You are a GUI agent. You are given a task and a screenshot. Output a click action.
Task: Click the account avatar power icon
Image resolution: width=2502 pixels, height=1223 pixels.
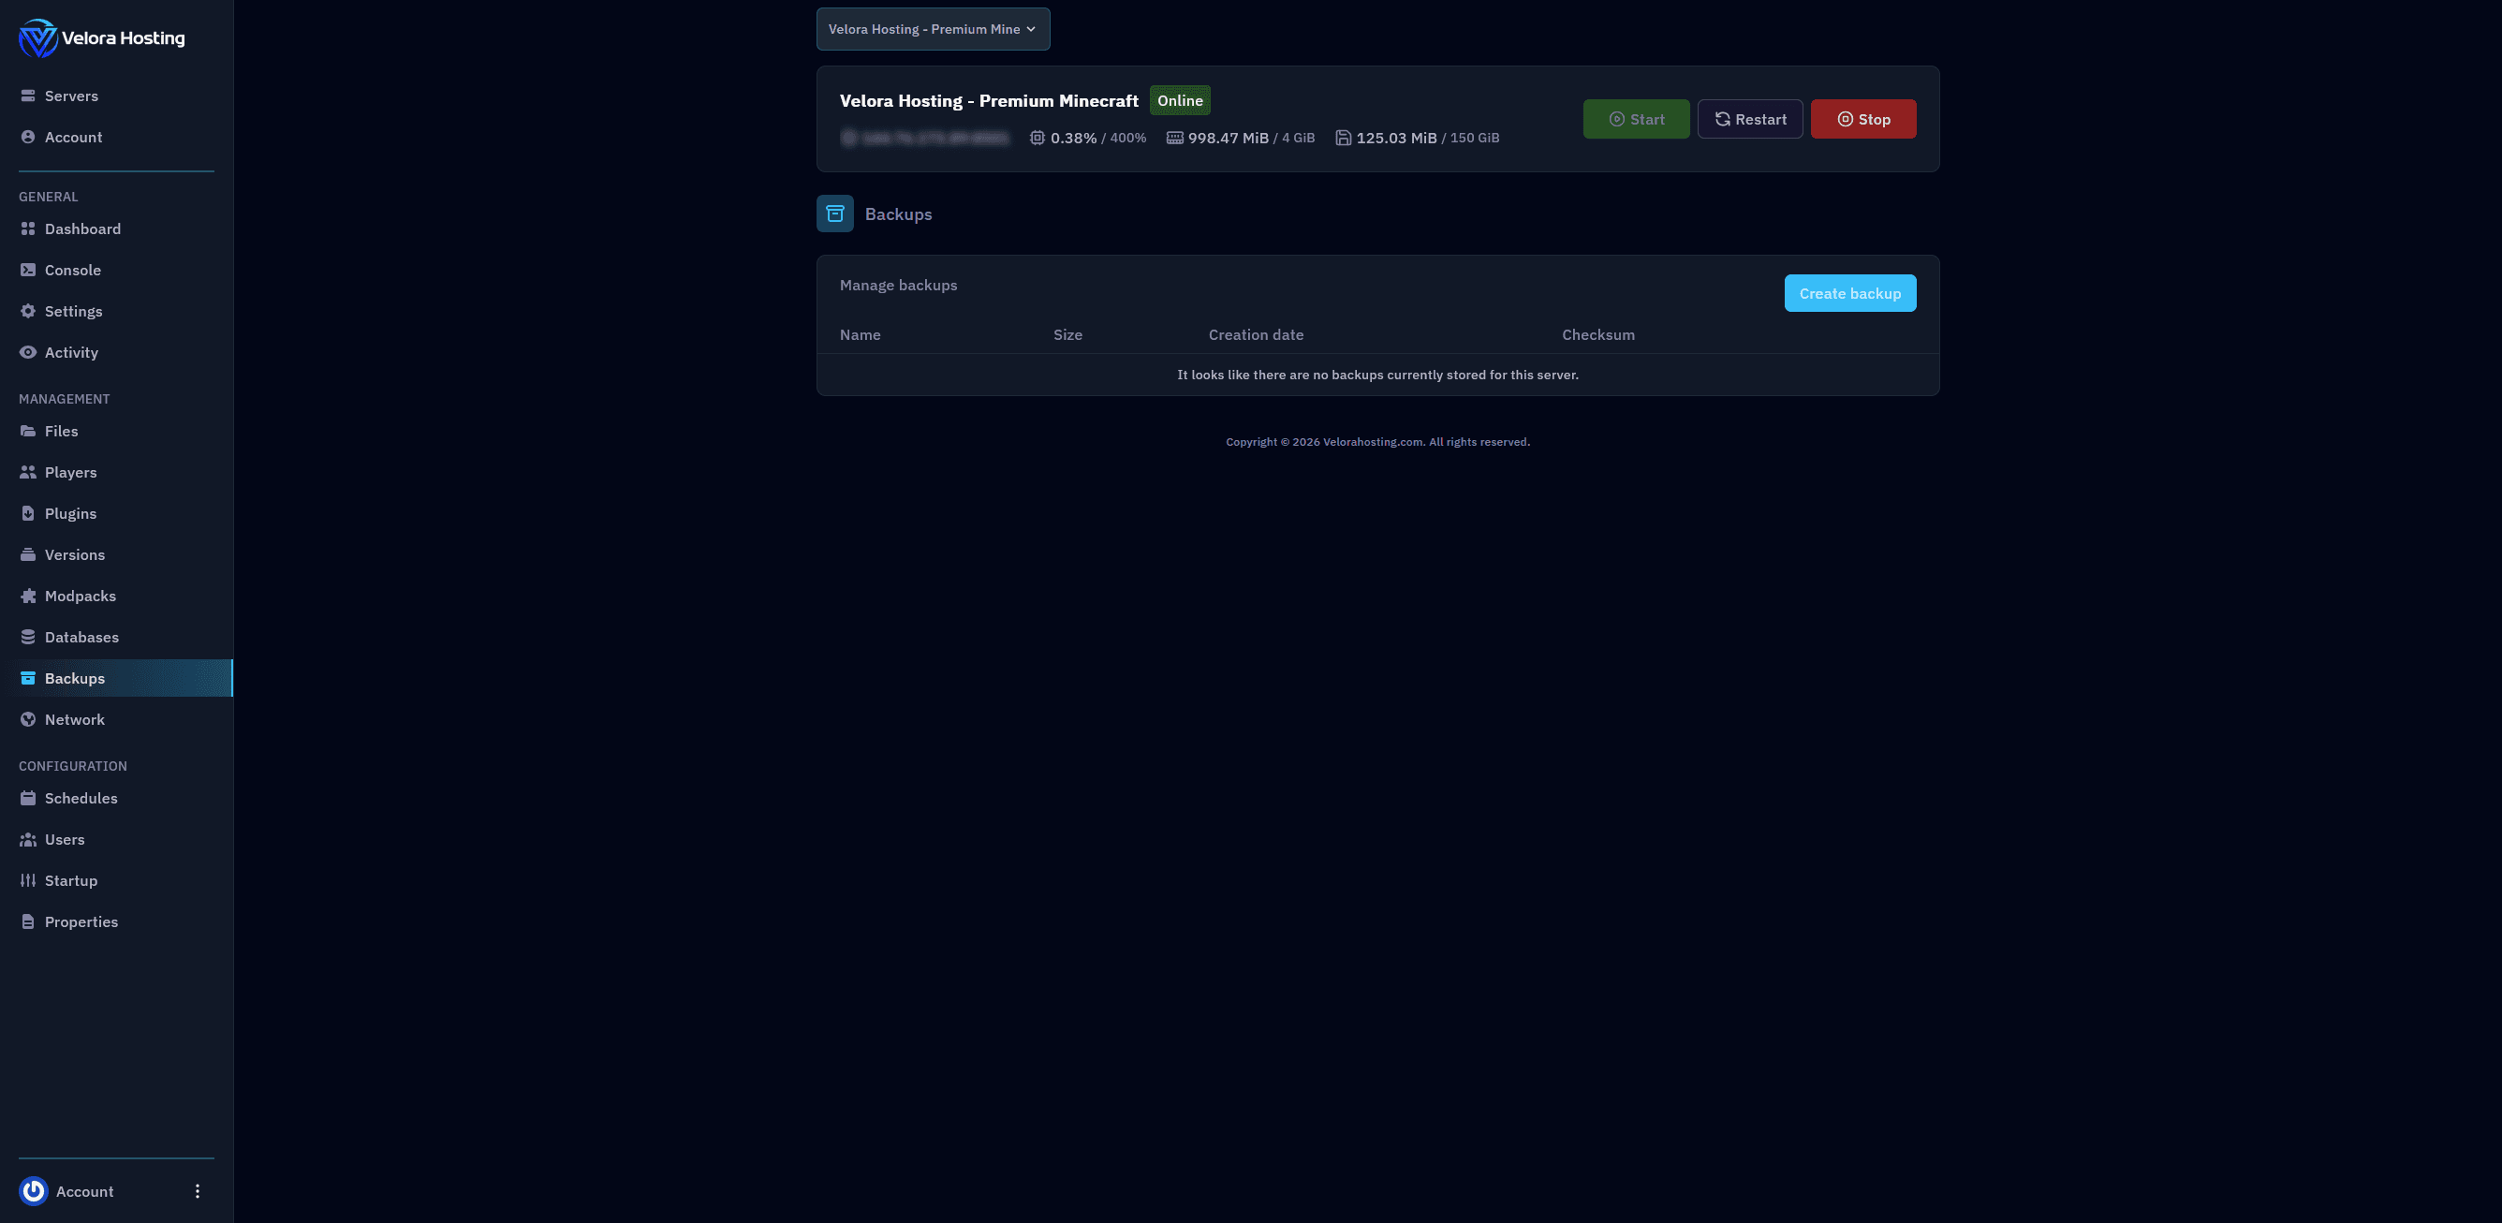34,1191
